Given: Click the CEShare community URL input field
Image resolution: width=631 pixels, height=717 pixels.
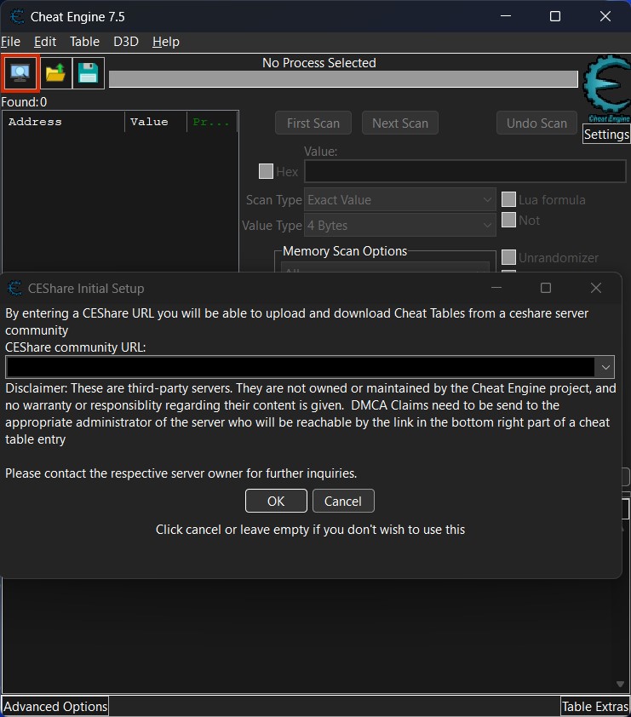Looking at the screenshot, I should pyautogui.click(x=301, y=367).
